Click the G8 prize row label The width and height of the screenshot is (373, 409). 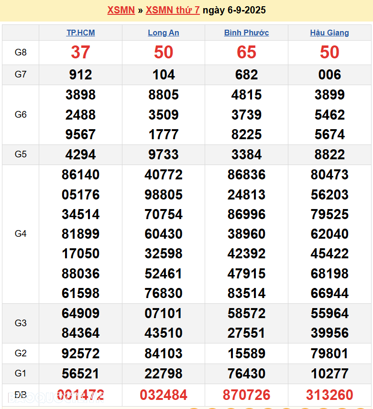click(x=21, y=53)
